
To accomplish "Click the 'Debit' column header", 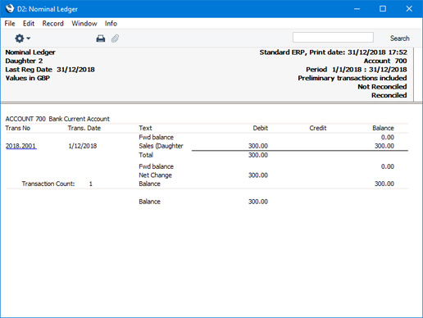I will coord(261,128).
